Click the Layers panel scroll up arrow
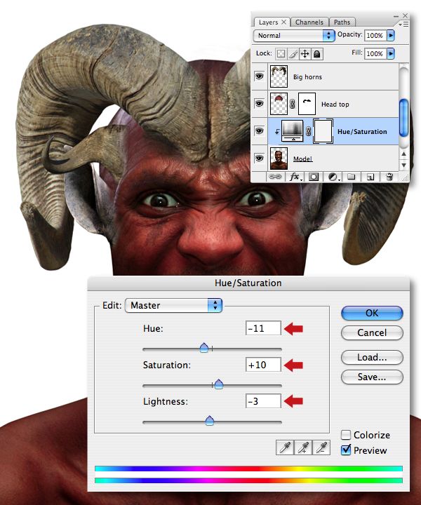 click(403, 154)
